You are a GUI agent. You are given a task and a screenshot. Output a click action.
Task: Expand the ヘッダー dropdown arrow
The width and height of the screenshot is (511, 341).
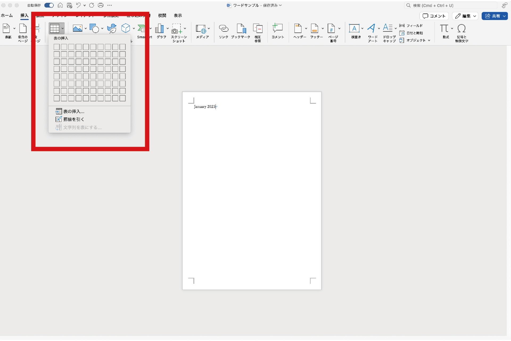306,29
